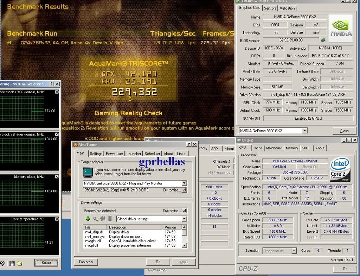Open the GPU selection dropdown in GPU-Z
This screenshot has width=360, height=276.
pyautogui.click(x=305, y=131)
